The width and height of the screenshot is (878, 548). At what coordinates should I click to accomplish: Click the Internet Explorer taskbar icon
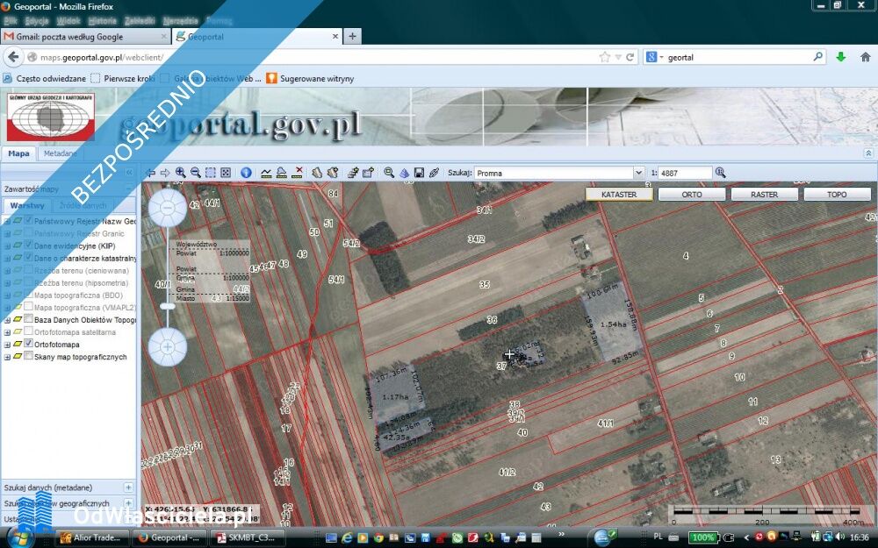coord(347,538)
